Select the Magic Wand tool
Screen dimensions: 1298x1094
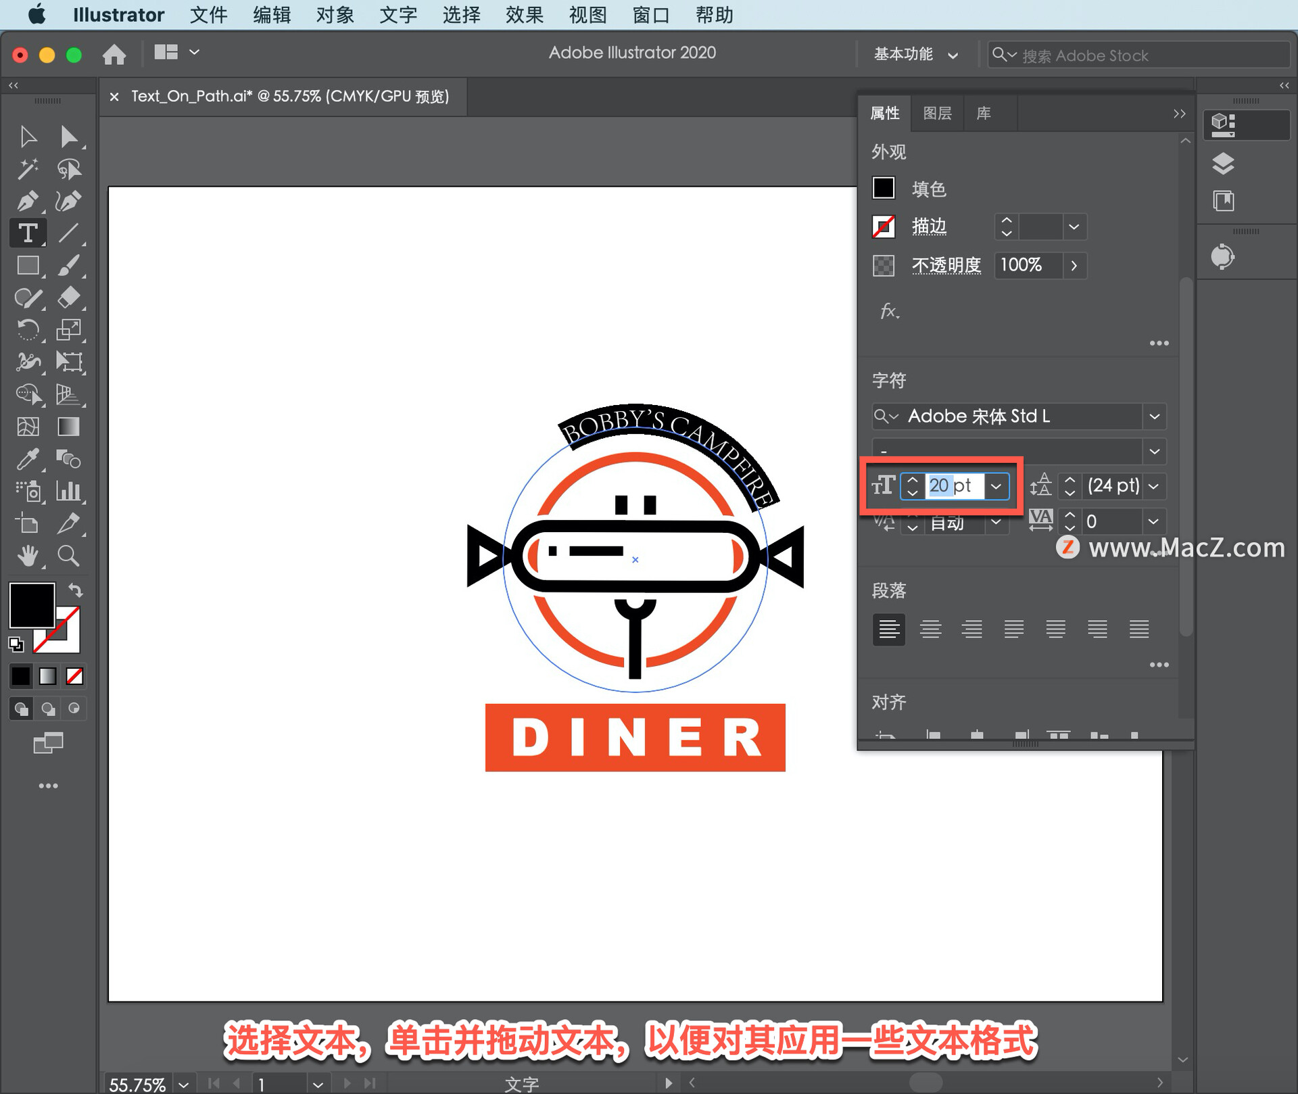pyautogui.click(x=28, y=169)
